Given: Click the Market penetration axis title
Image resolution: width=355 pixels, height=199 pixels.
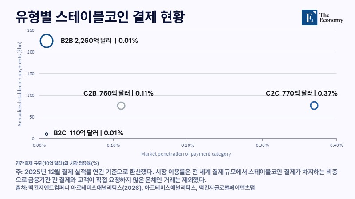Looking at the screenshot, I should pyautogui.click(x=186, y=154).
